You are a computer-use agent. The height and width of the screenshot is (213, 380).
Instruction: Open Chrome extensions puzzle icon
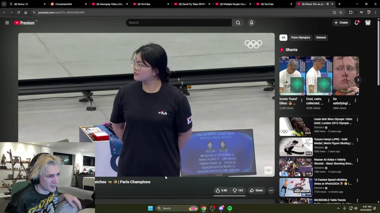351,12
